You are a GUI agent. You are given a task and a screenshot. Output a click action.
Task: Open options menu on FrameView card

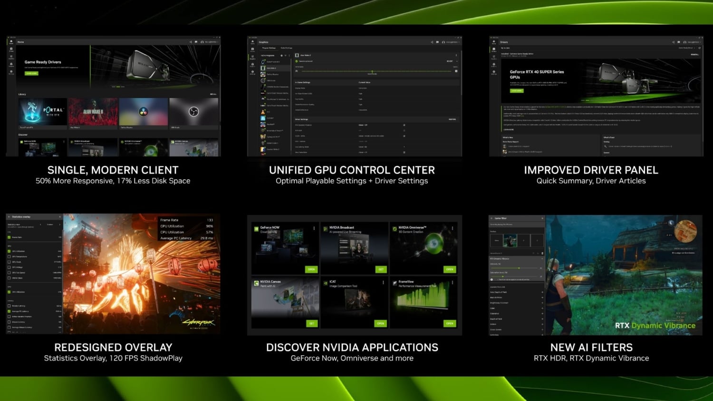tap(452, 283)
